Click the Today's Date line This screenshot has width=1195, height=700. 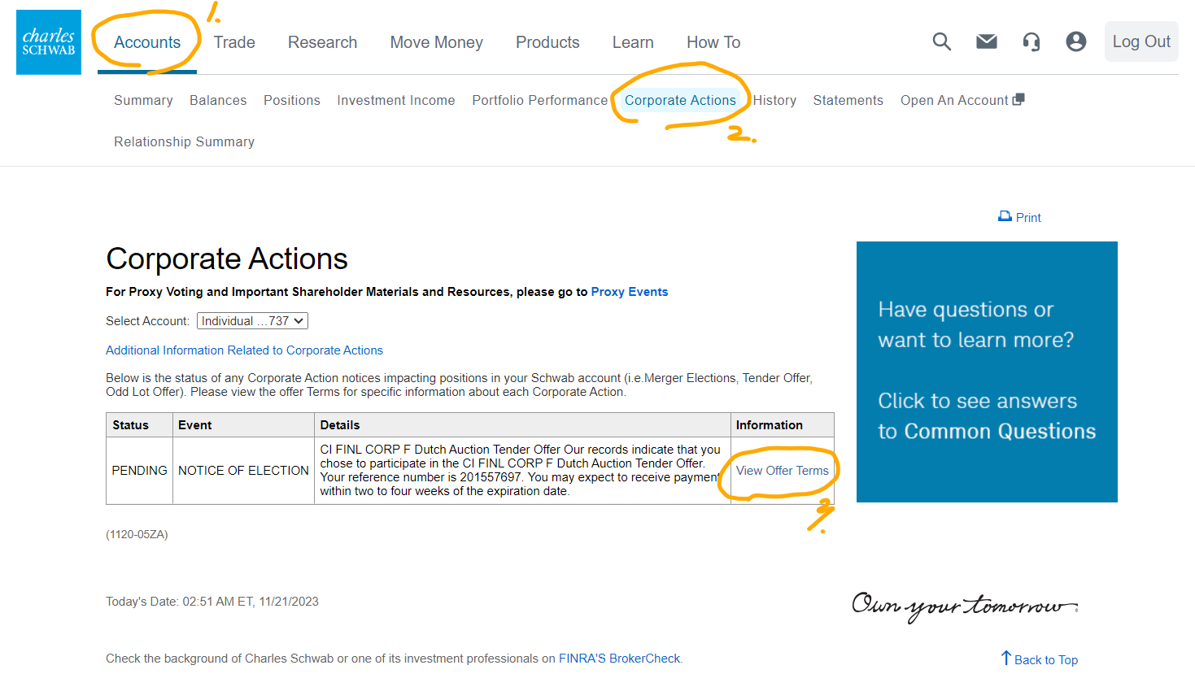tap(212, 602)
